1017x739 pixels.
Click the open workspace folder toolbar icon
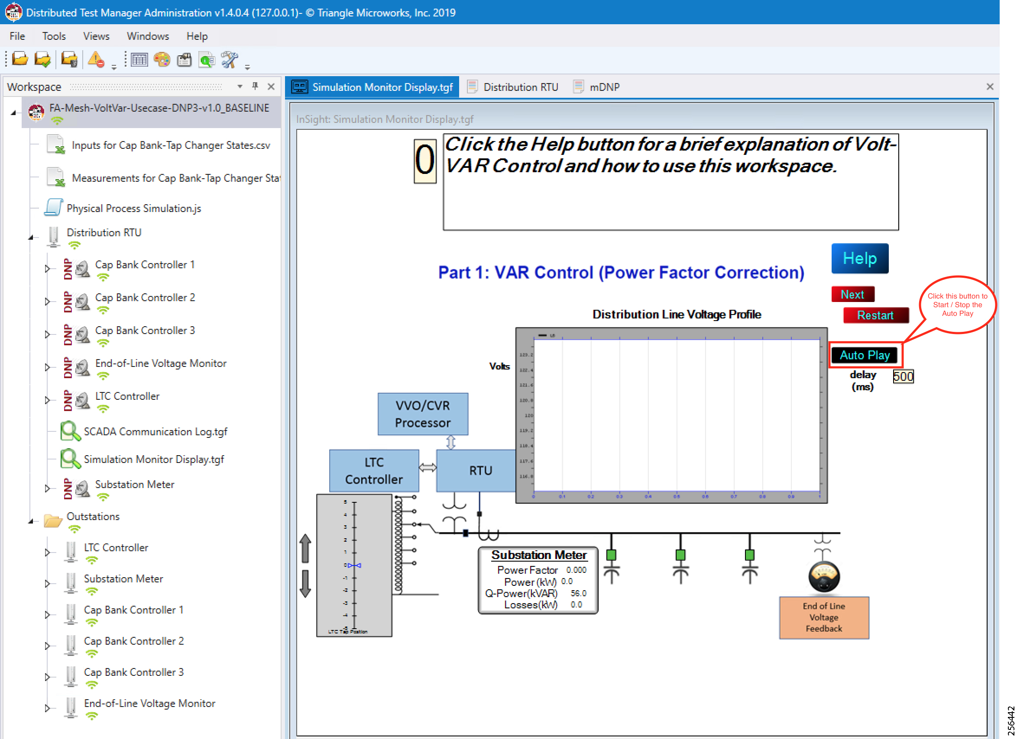20,59
